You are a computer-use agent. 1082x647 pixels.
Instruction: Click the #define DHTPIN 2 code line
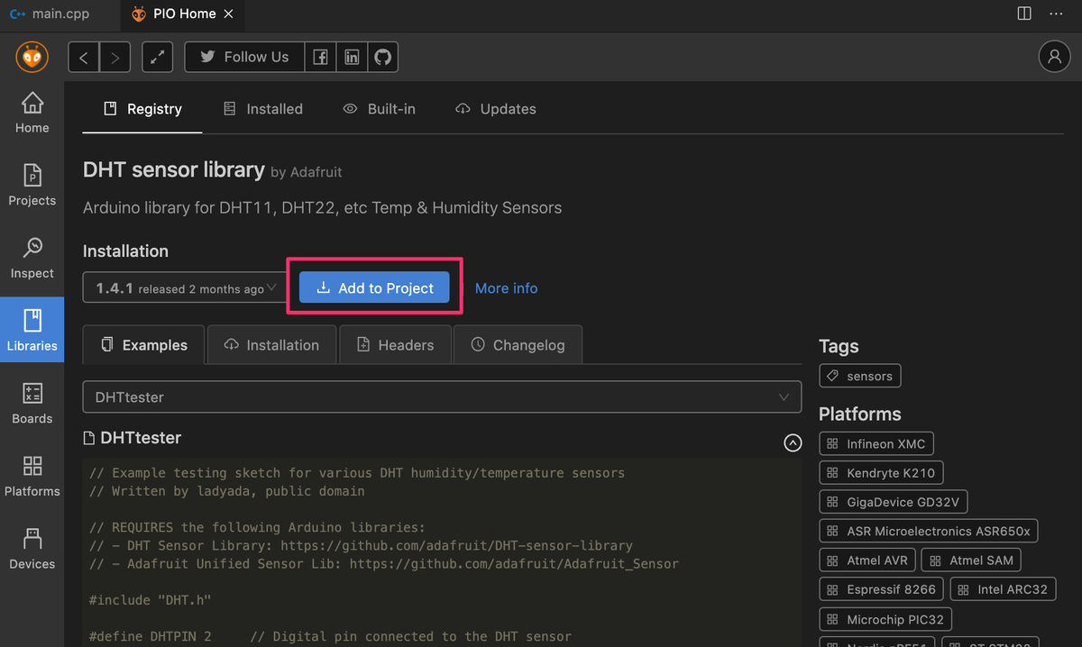point(330,637)
